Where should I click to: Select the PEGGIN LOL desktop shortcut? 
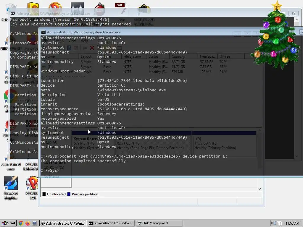coord(33,188)
